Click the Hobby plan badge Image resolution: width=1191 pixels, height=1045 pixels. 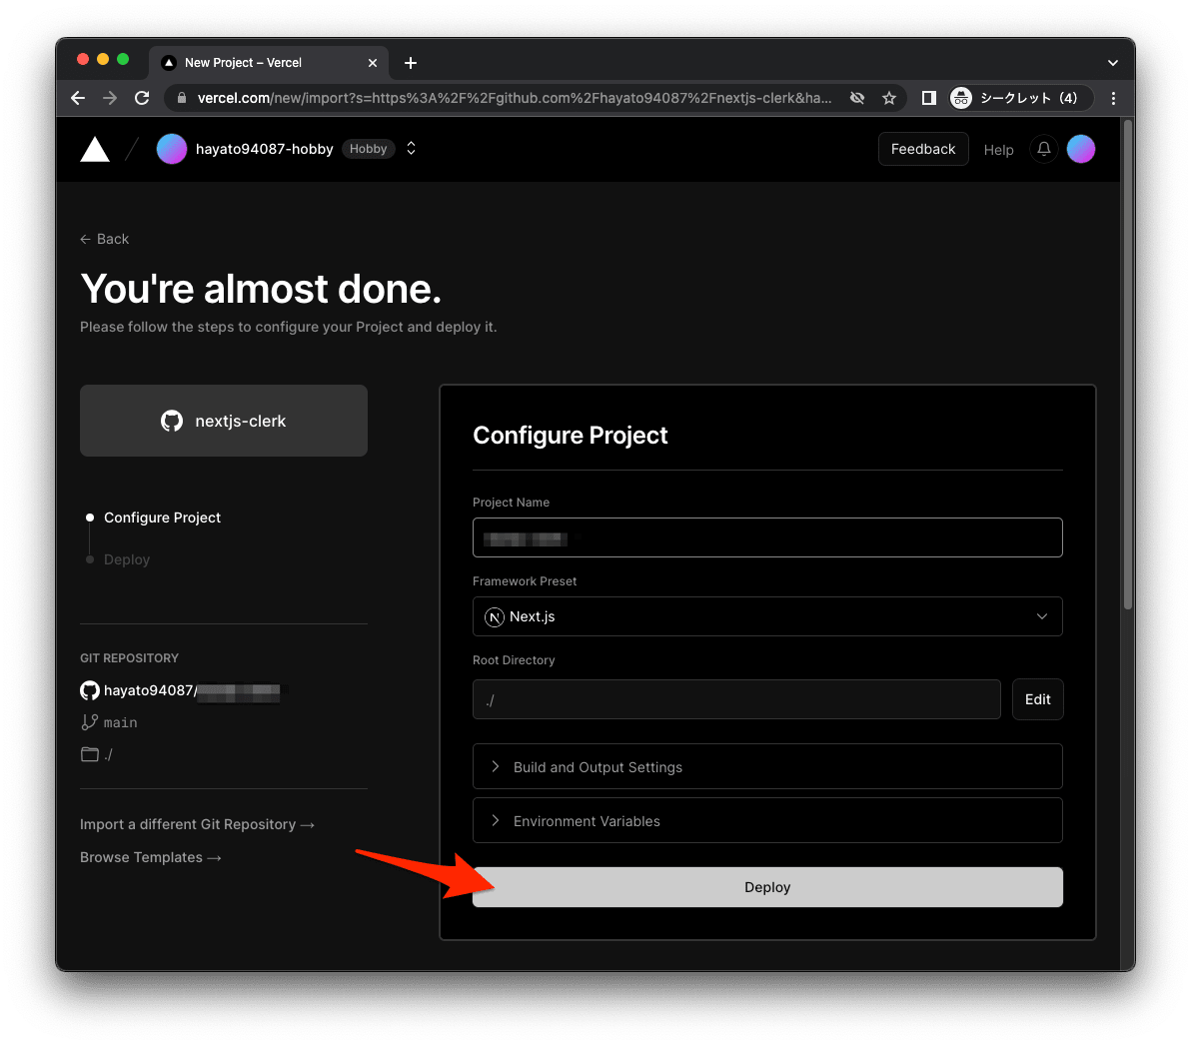pyautogui.click(x=369, y=149)
